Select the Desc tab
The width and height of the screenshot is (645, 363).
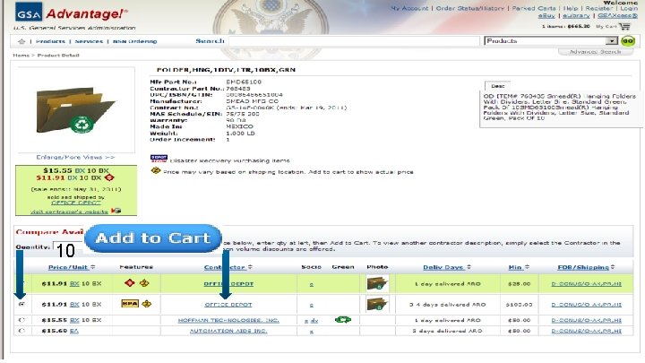point(497,86)
